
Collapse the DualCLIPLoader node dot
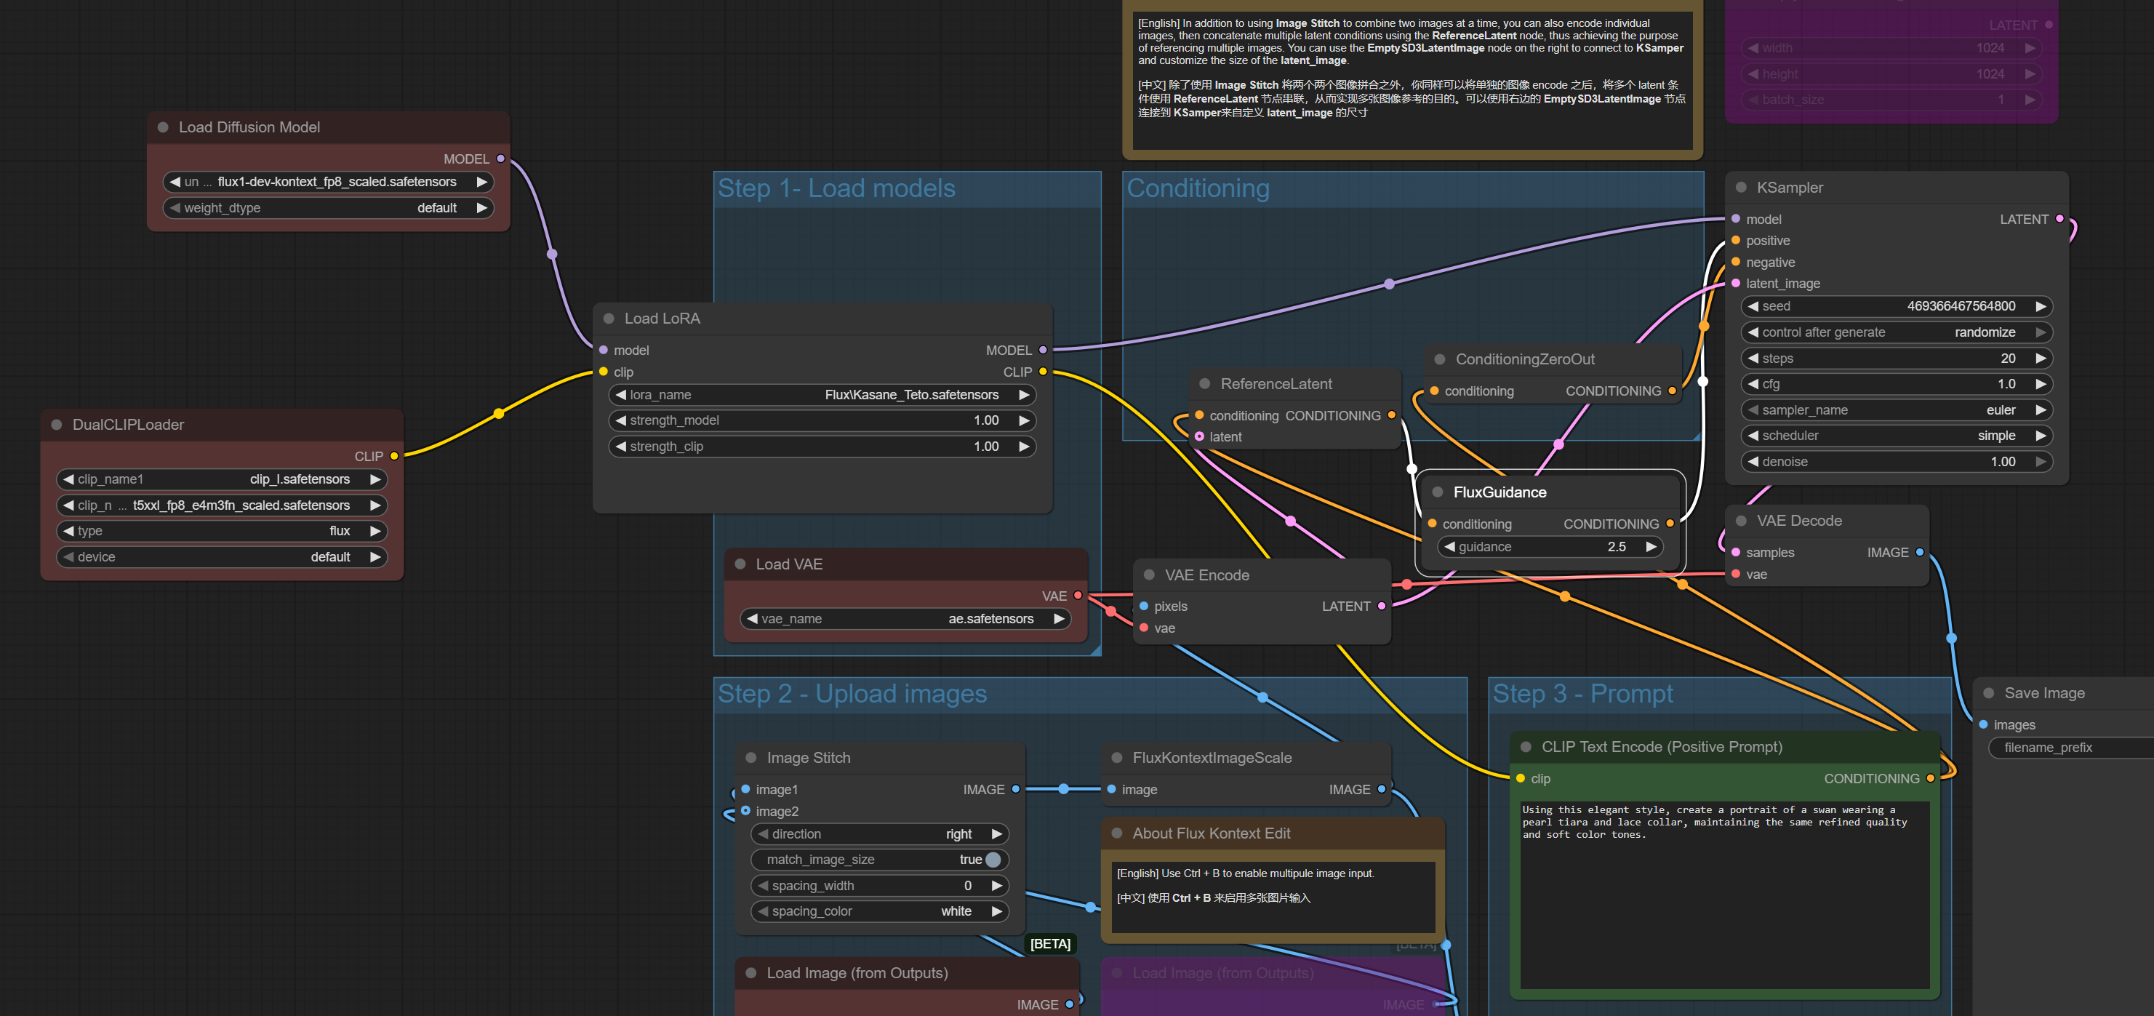(x=57, y=425)
